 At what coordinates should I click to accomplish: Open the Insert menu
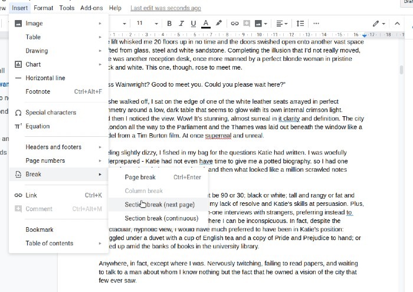click(19, 8)
